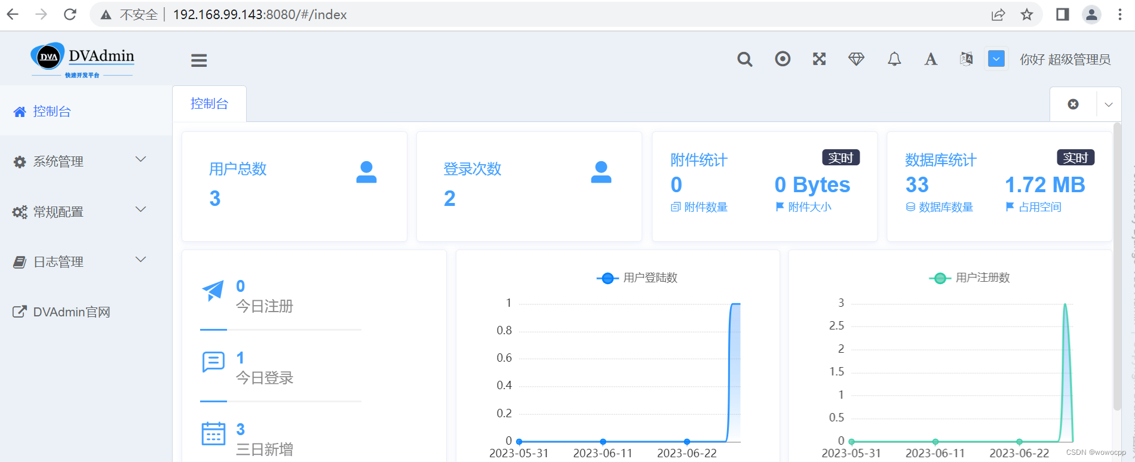Close tabs with the circled X button
Image resolution: width=1135 pixels, height=462 pixels.
pos(1073,104)
